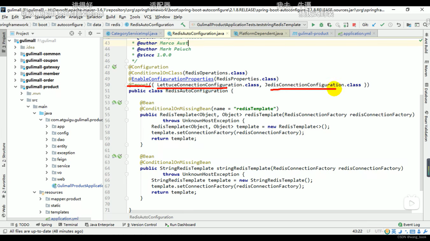Open the Build menu

click(x=111, y=17)
